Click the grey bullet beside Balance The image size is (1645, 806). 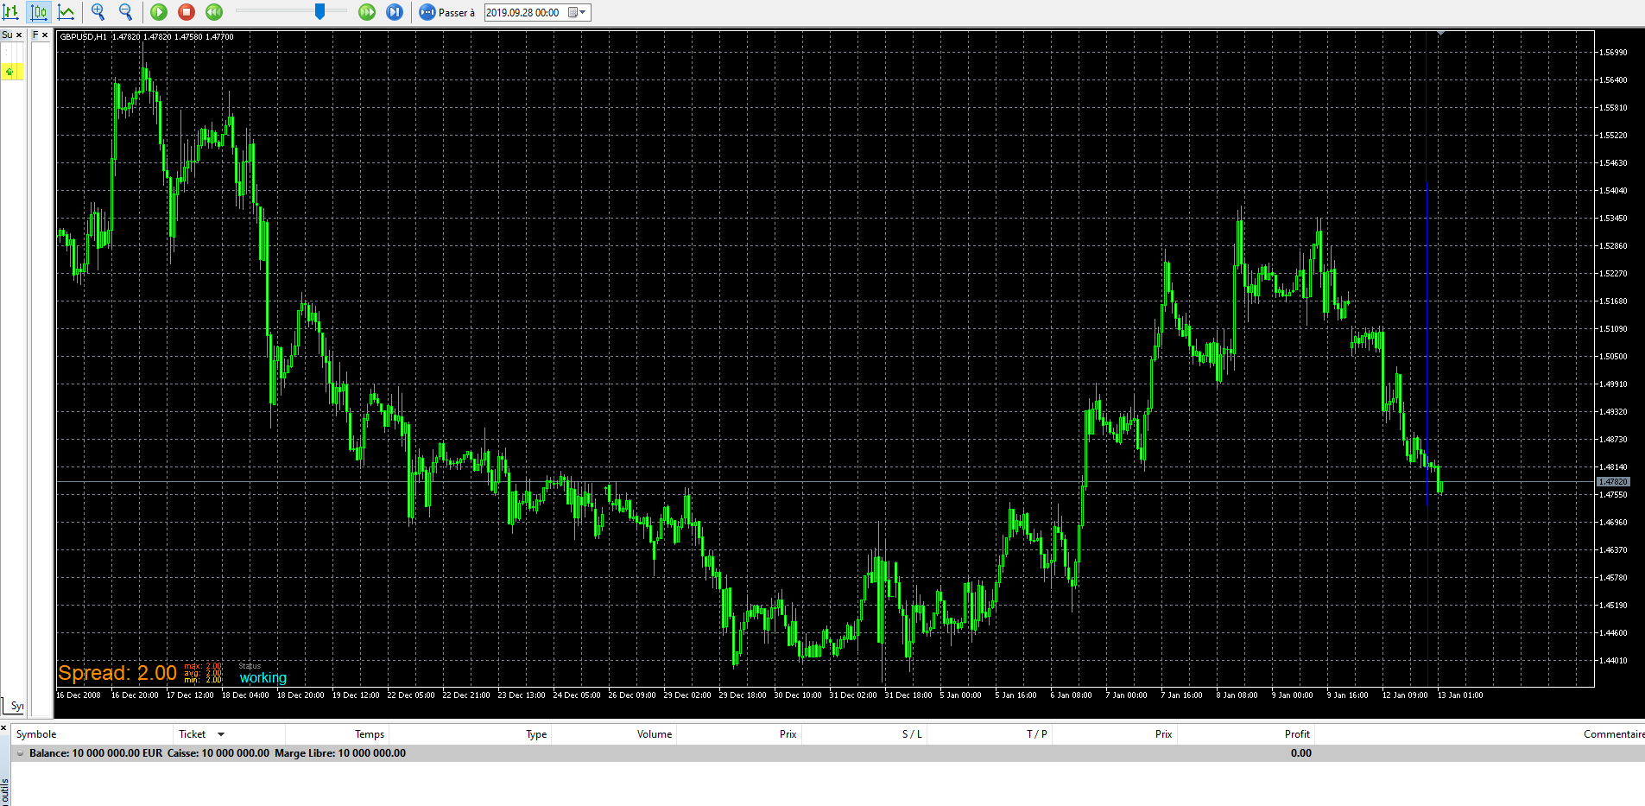coord(21,753)
